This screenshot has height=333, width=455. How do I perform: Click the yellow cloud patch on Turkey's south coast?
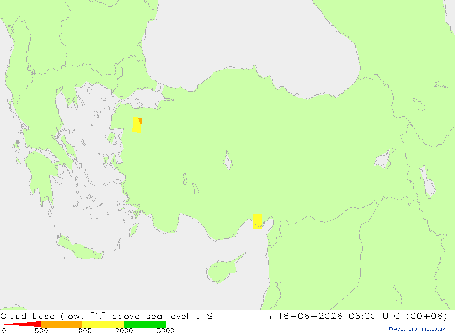258,221
